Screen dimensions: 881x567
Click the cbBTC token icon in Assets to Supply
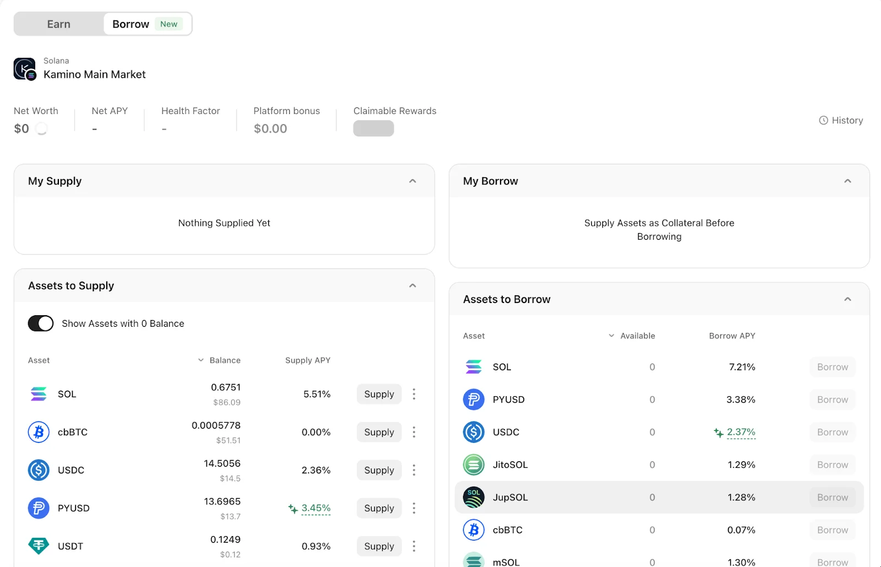pyautogui.click(x=39, y=432)
